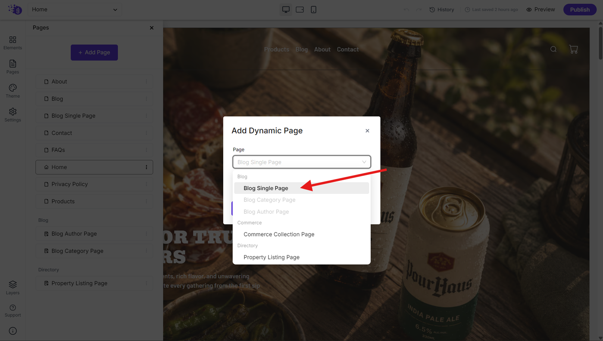Open the Home page selector dropdown

pos(75,9)
